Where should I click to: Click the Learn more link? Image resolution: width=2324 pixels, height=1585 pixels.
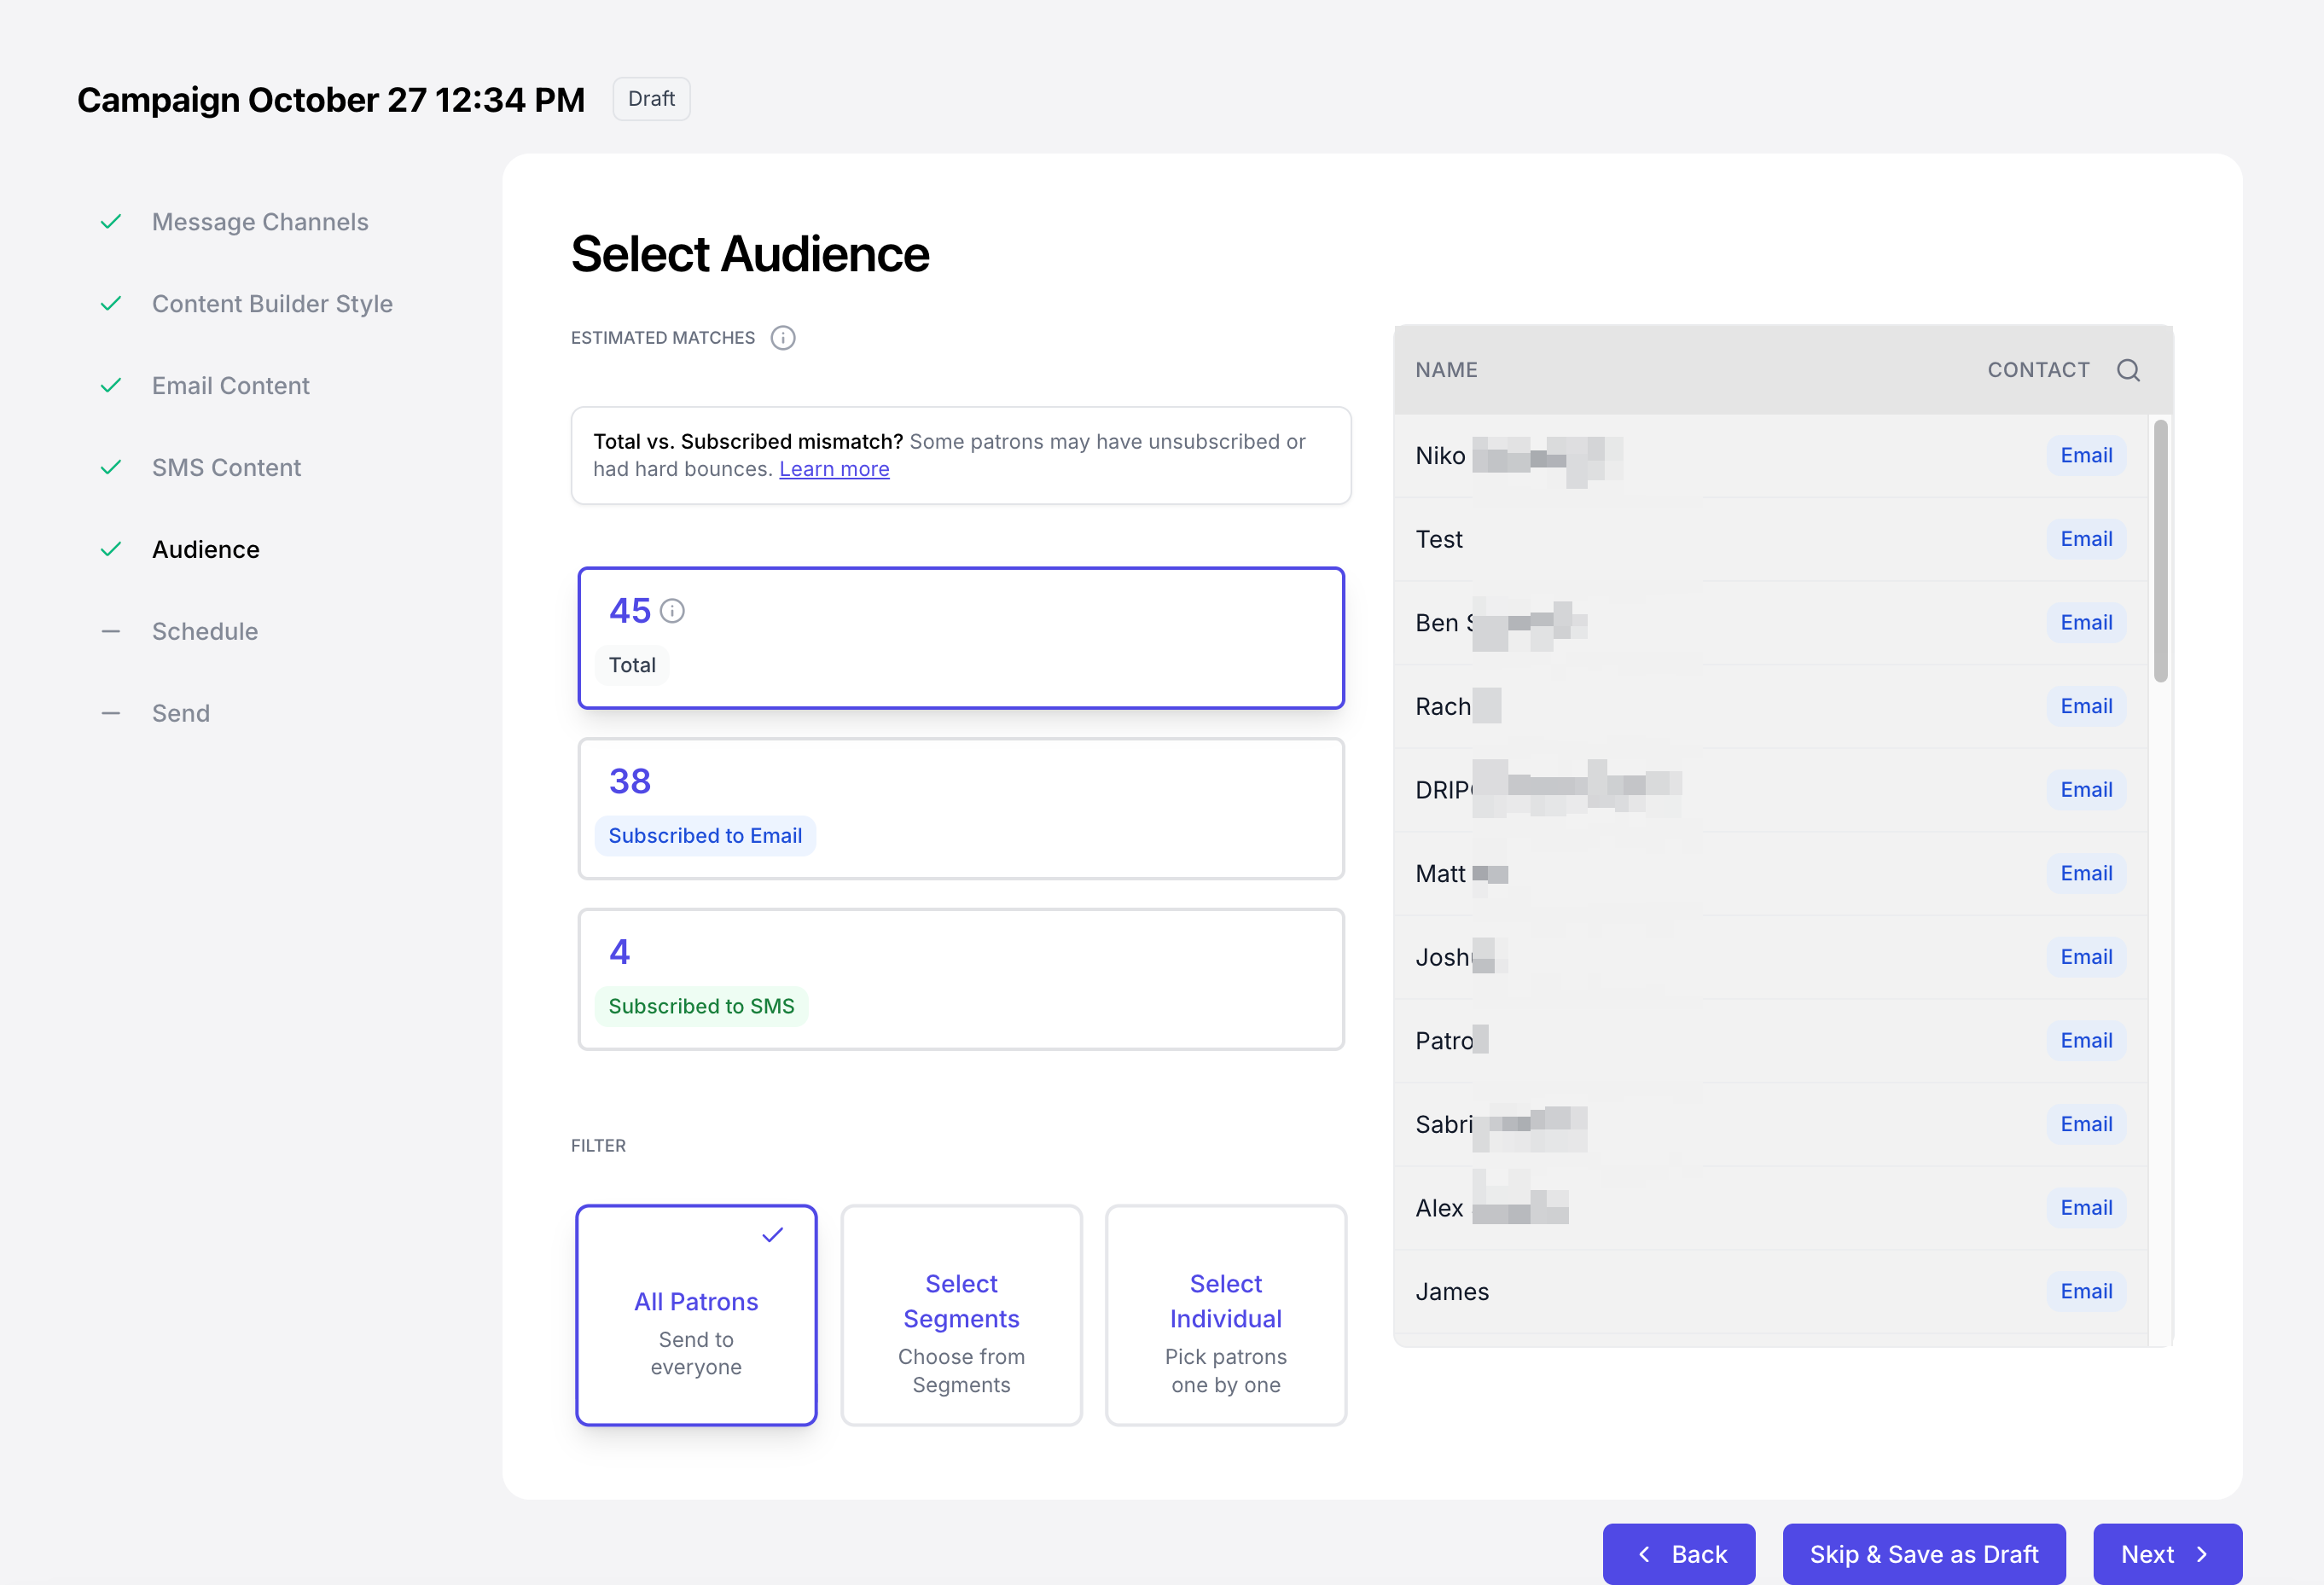(x=834, y=469)
